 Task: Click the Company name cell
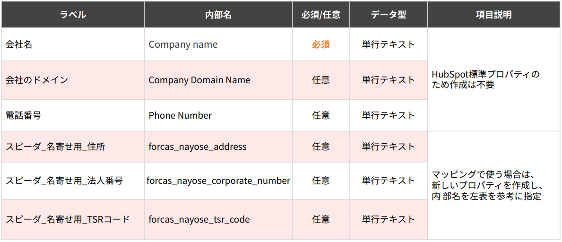183,44
